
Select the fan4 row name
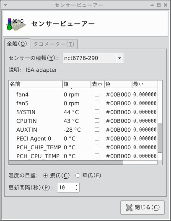(x=22, y=95)
